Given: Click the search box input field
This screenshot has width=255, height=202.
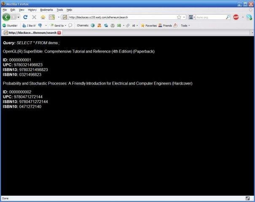Looking at the screenshot, I should tap(211, 17).
